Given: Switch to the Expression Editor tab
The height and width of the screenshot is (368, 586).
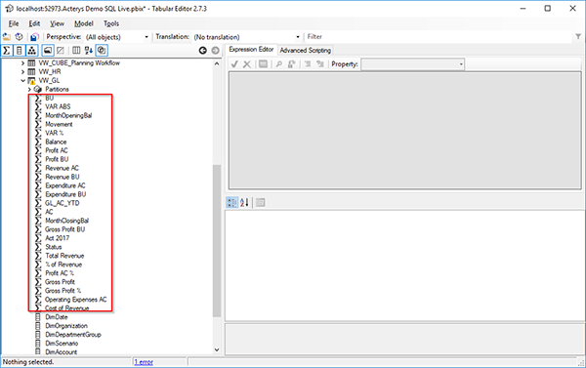Looking at the screenshot, I should [251, 50].
